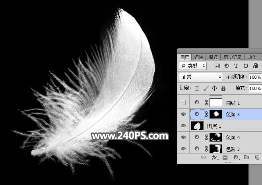Filter layers by adjustment layer icon
262x185 pixels.
pos(227,66)
